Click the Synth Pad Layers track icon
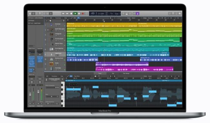This screenshot has height=125, width=210. tap(51, 30)
